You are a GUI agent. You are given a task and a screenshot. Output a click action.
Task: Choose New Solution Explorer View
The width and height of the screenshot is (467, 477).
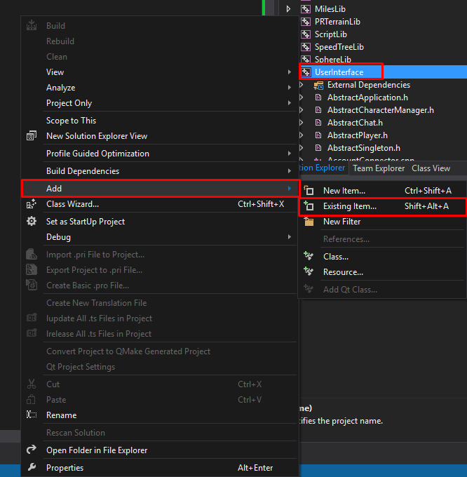(160, 136)
